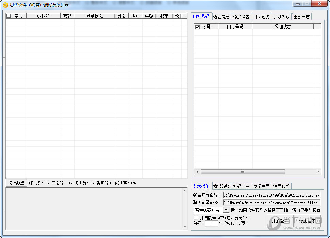Viewport: 330px width, 238px height.
Task: Open the 验证信息 tab
Action: coord(221,17)
